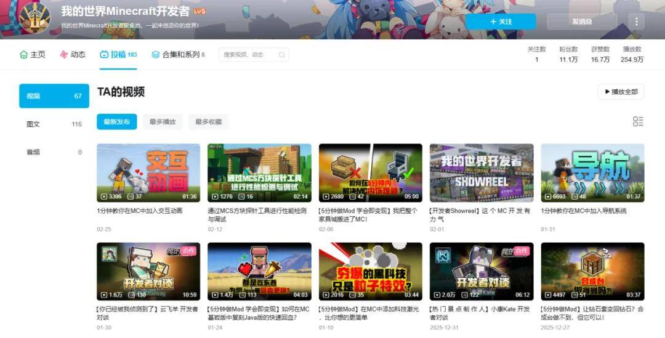Open the MCS方块探针工具 video thumbnail
The image size is (665, 338).
click(260, 172)
